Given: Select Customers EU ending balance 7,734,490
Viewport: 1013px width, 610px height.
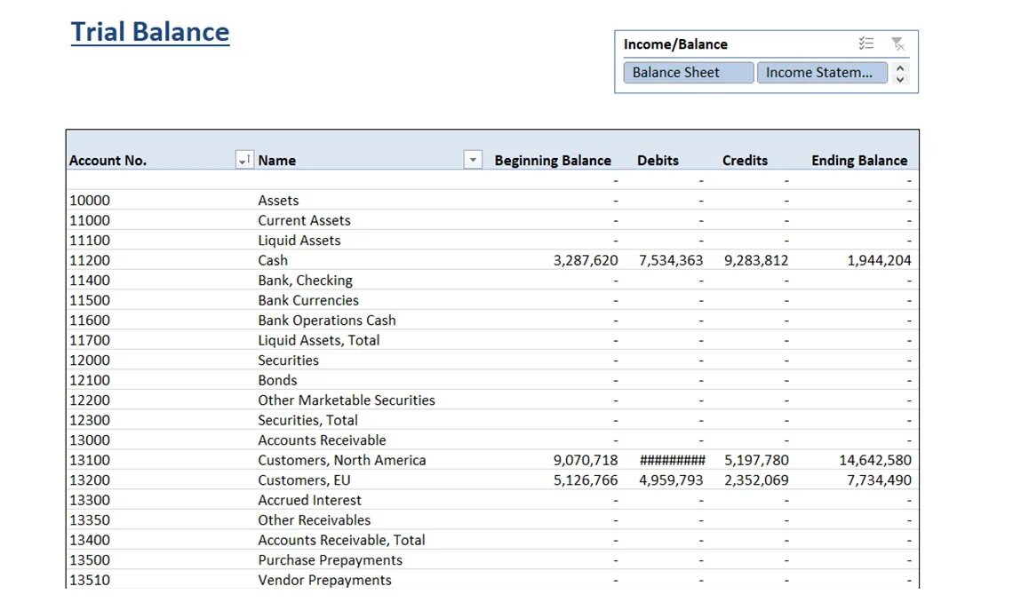Looking at the screenshot, I should tap(880, 480).
